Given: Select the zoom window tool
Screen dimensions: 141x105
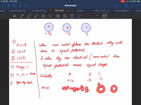Looking at the screenshot, I should 14,16.
